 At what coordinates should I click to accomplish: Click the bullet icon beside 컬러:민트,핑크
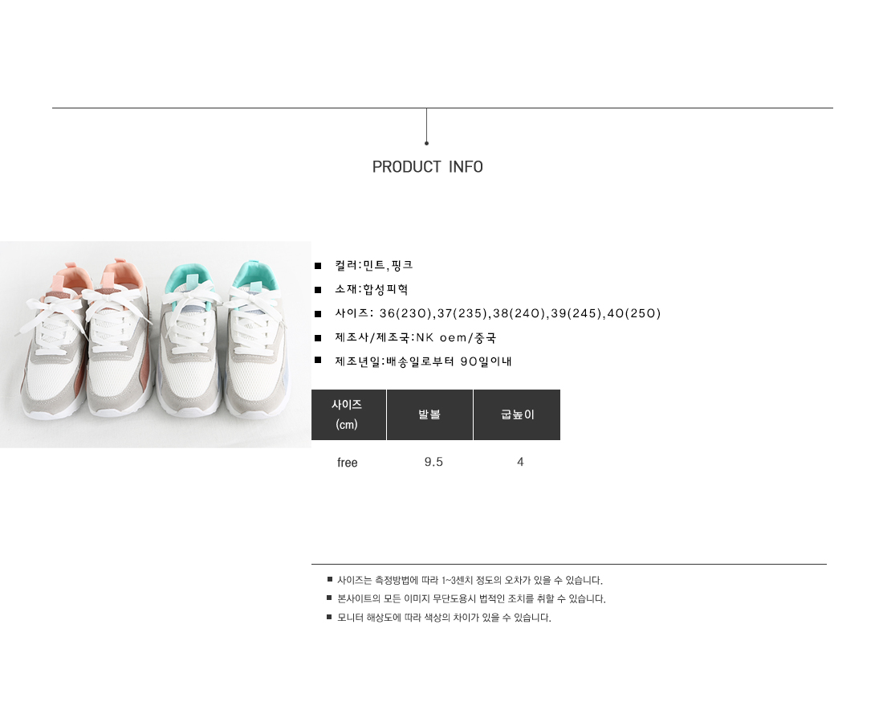pos(318,266)
